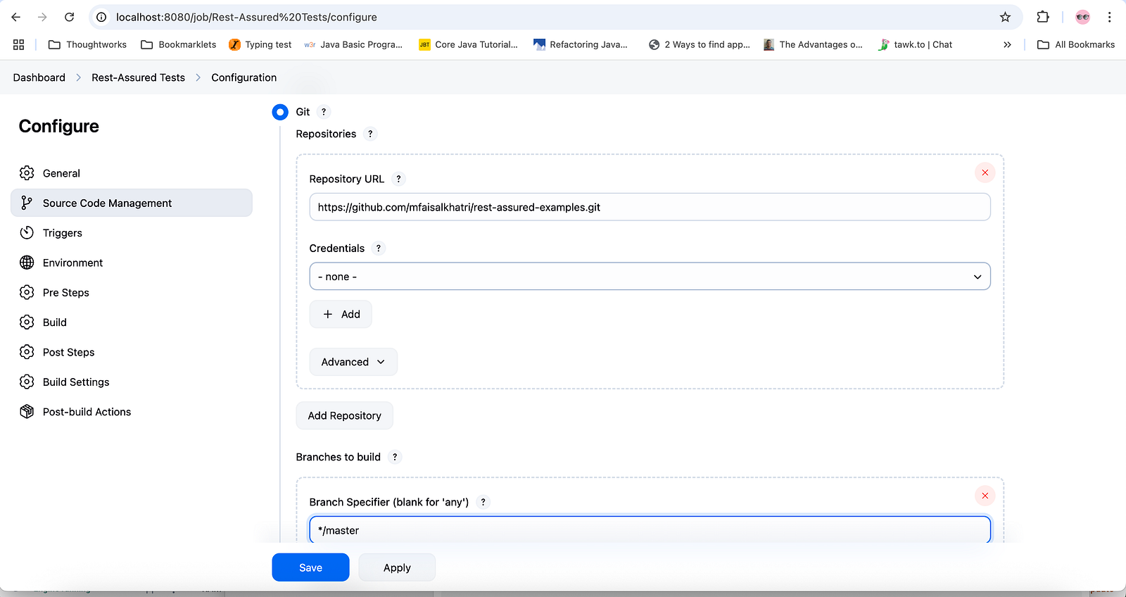Show help for Credentials
Image resolution: width=1126 pixels, height=597 pixels.
point(379,249)
